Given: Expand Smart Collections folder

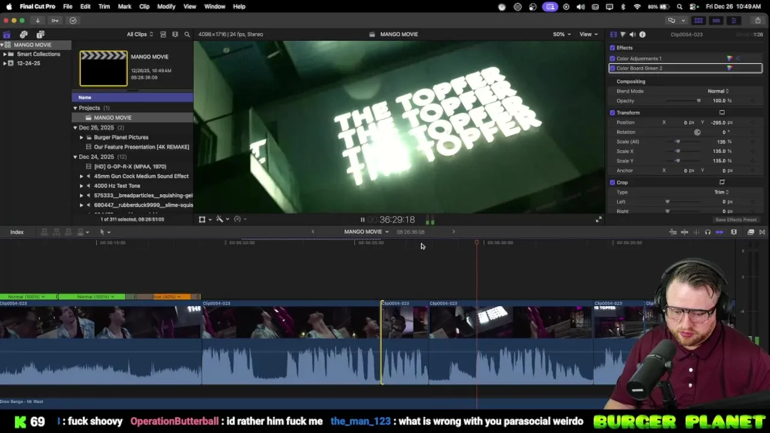Looking at the screenshot, I should (5, 54).
